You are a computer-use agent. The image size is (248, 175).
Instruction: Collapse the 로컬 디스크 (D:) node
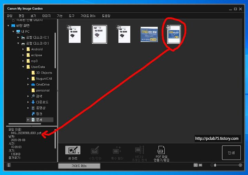(x=18, y=43)
